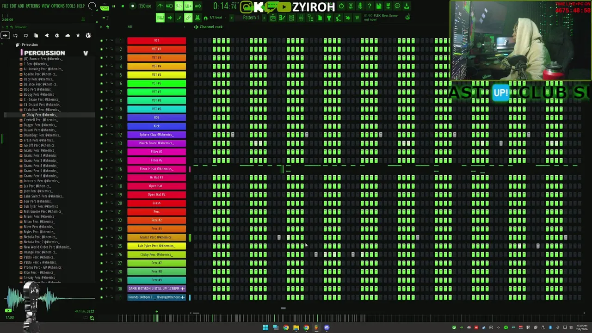Click the microphone icon in top toolbar
The height and width of the screenshot is (333, 592).
360,6
